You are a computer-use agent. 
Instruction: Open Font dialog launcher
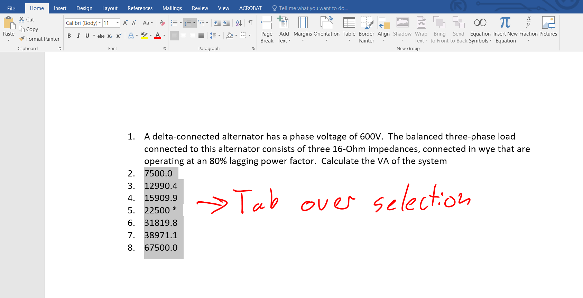(x=165, y=49)
